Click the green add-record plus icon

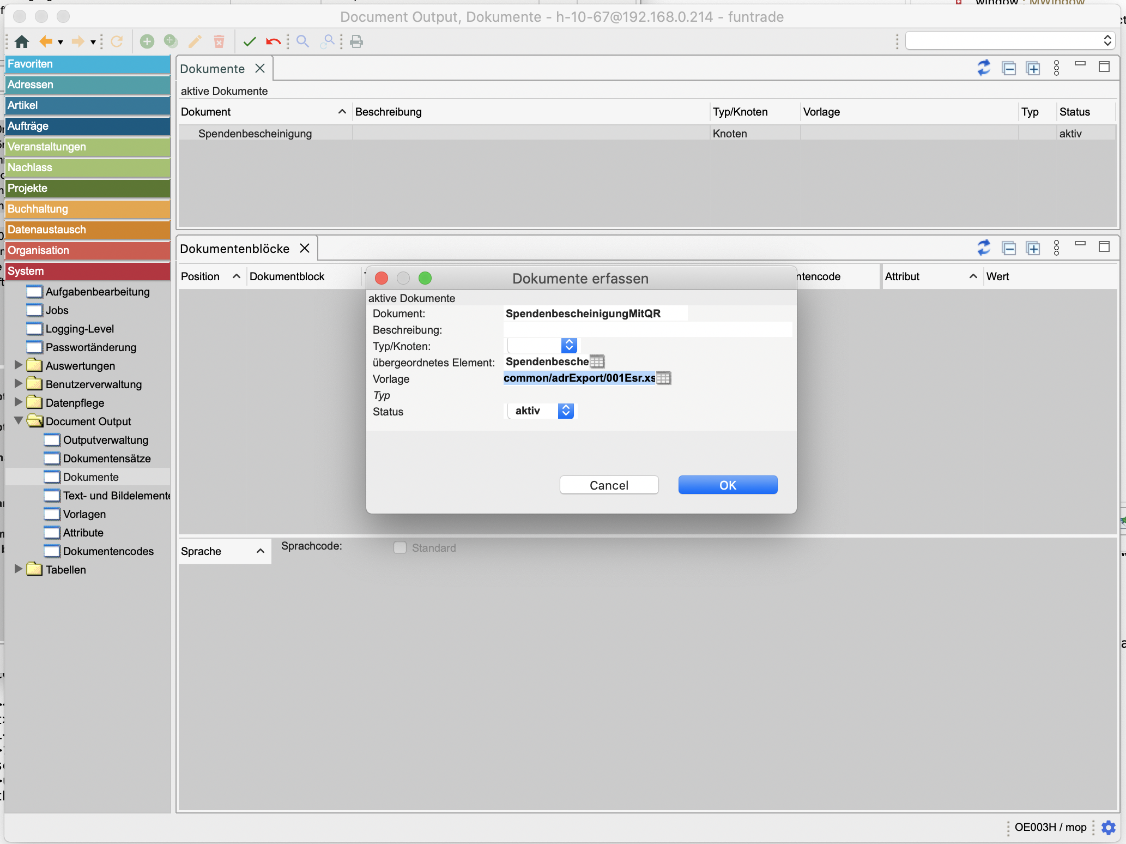[147, 41]
